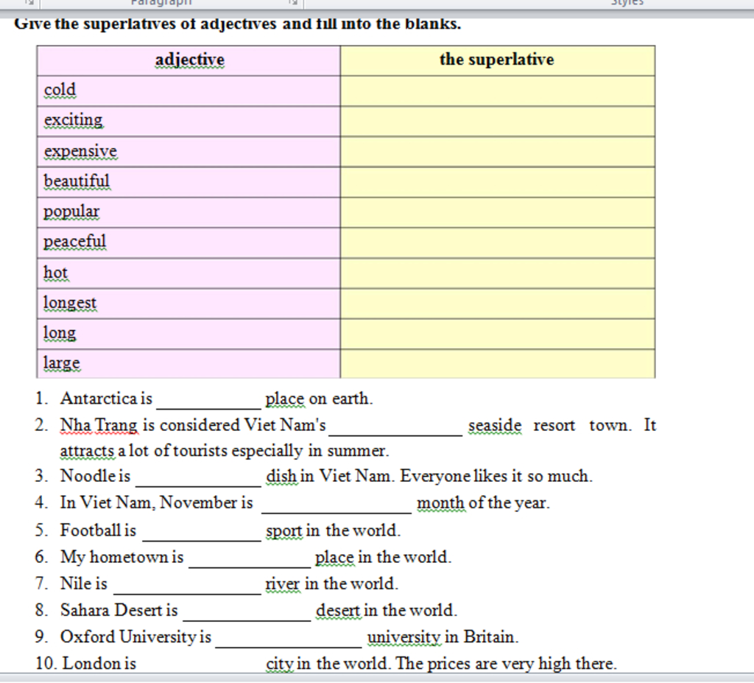Click the word 'hot' in the table
Image resolution: width=754 pixels, height=683 pixels.
(56, 273)
